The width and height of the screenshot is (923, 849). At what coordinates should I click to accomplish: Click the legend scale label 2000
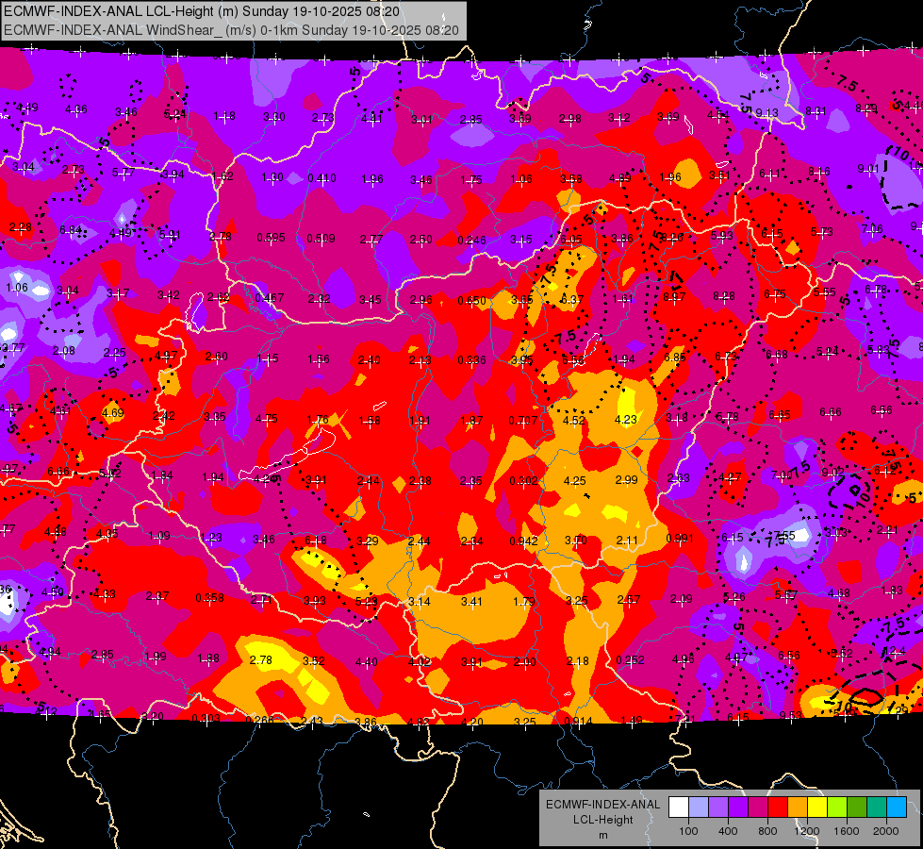[886, 831]
